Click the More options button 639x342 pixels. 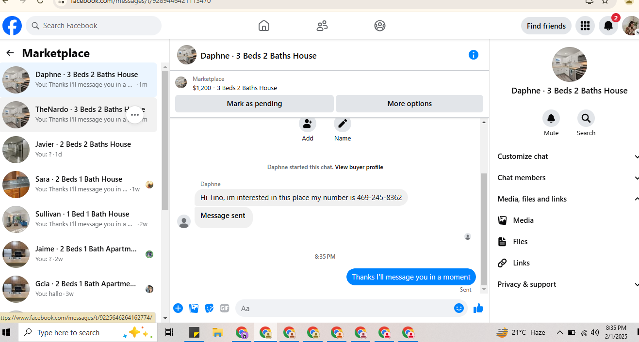[410, 104]
